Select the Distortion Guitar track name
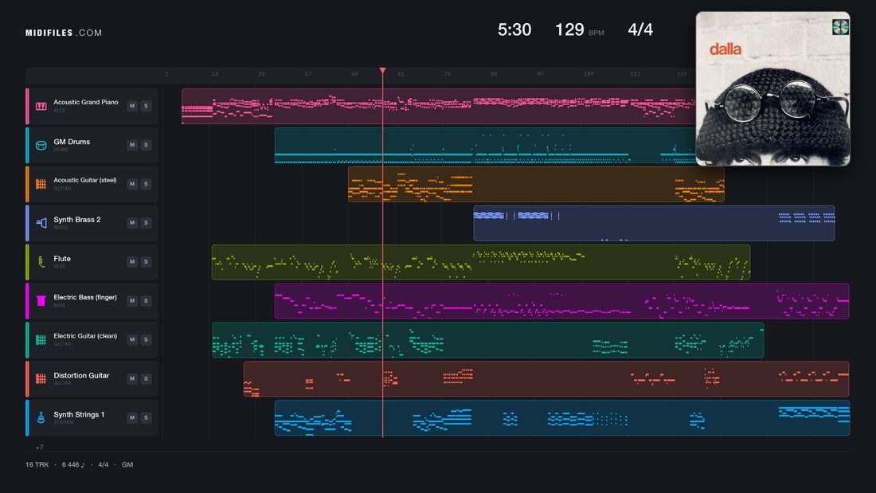 pyautogui.click(x=81, y=376)
